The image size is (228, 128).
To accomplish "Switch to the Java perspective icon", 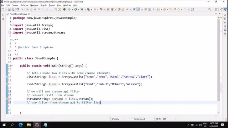I will pyautogui.click(x=225, y=9).
